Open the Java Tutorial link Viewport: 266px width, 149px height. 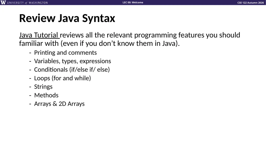[39, 35]
